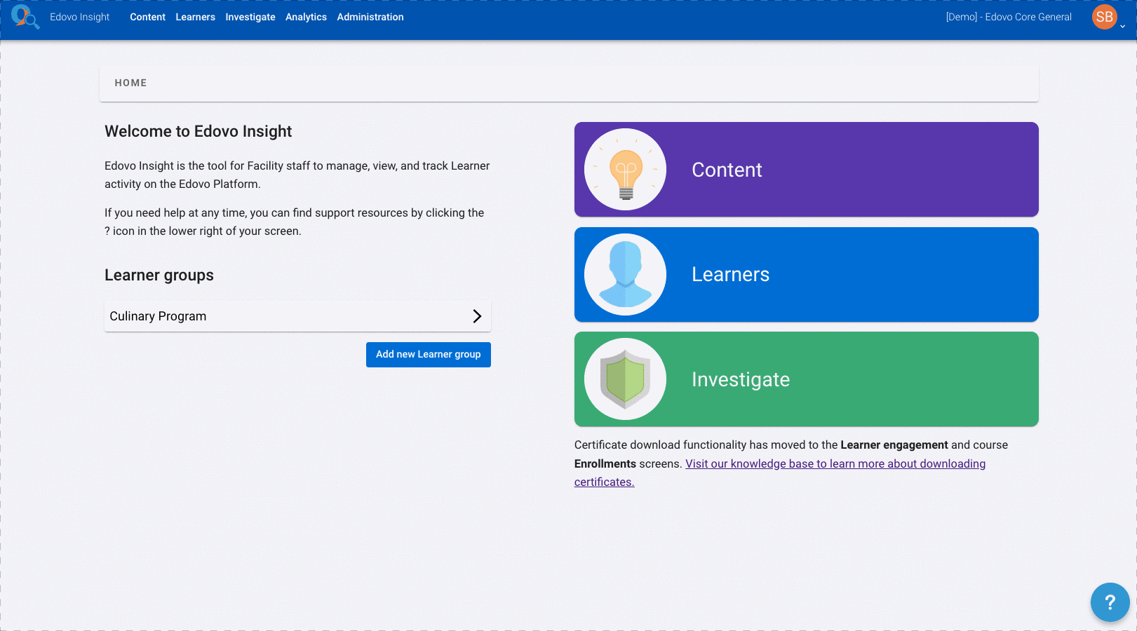The image size is (1137, 631).
Task: Click the bold Learner engagement text
Action: coord(894,445)
